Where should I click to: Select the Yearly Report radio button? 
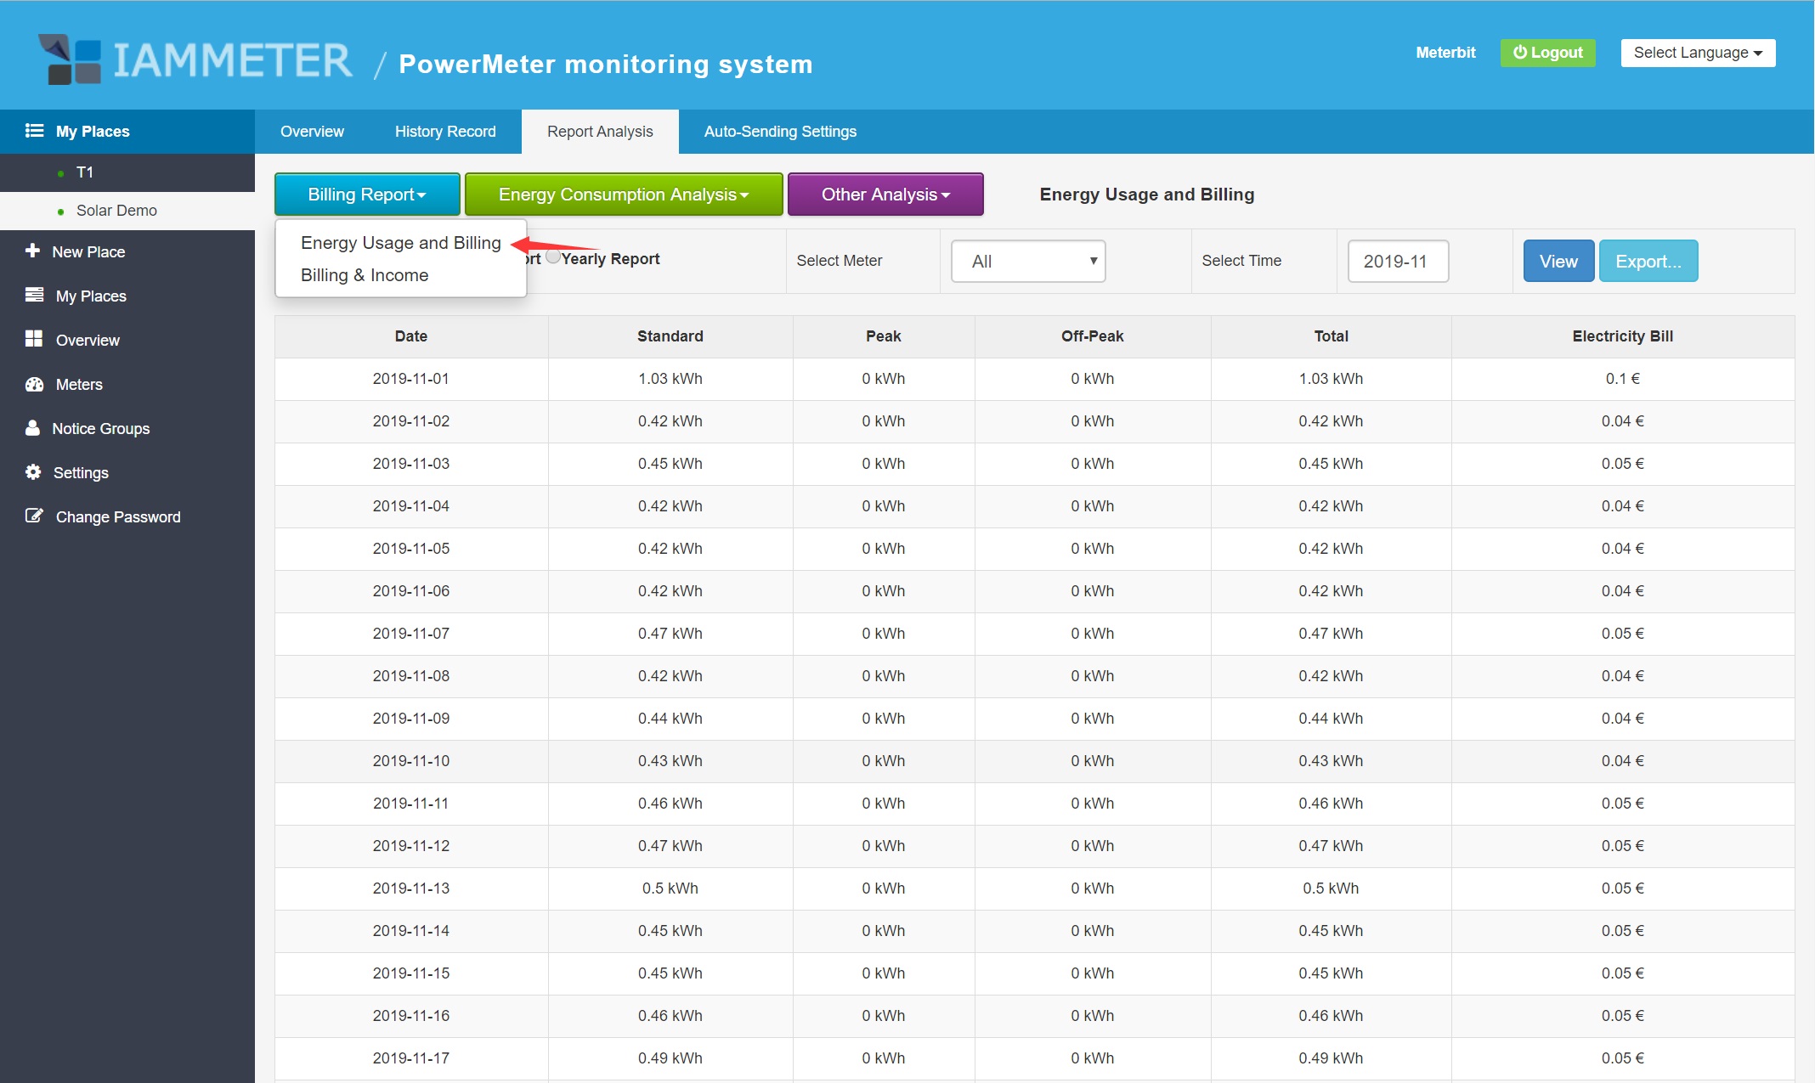tap(553, 257)
